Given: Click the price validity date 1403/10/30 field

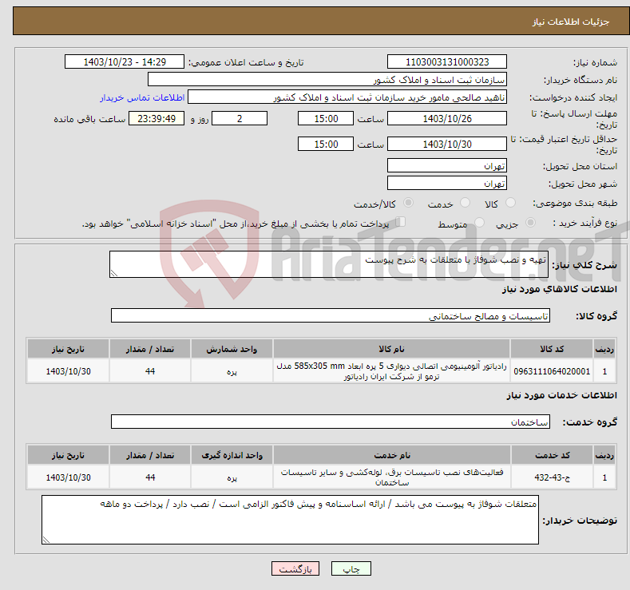Looking at the screenshot, I should pos(447,144).
